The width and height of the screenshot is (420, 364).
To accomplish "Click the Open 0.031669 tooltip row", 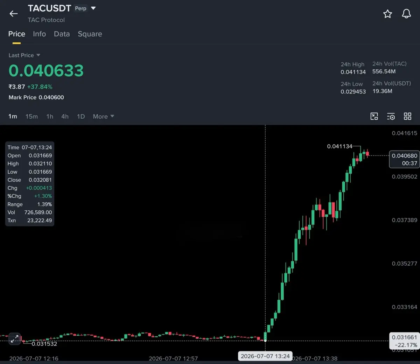I will pos(30,155).
